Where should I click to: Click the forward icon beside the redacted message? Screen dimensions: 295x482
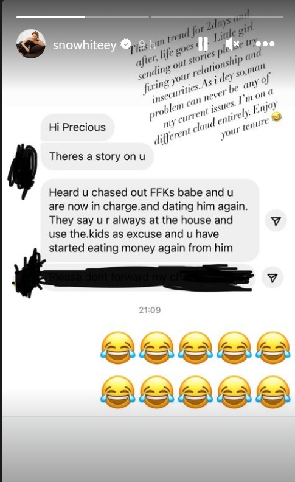(272, 278)
